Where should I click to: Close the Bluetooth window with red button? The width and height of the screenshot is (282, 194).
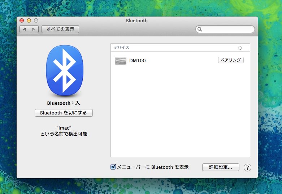[22, 21]
